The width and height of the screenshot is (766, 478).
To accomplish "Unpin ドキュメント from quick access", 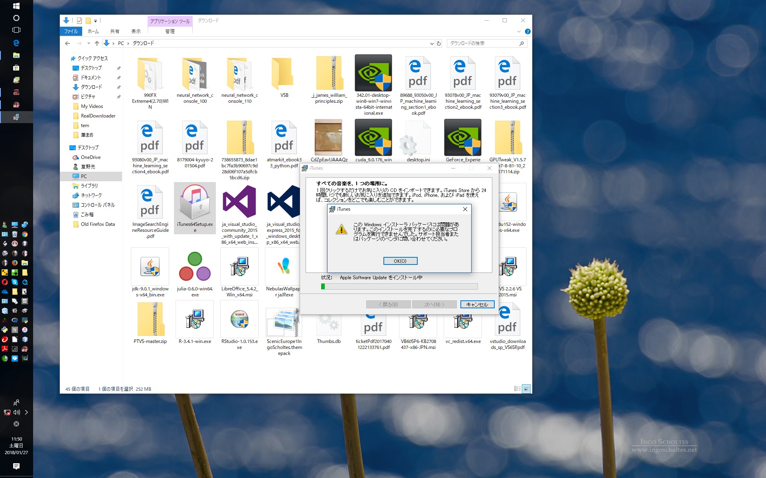I will pyautogui.click(x=118, y=78).
